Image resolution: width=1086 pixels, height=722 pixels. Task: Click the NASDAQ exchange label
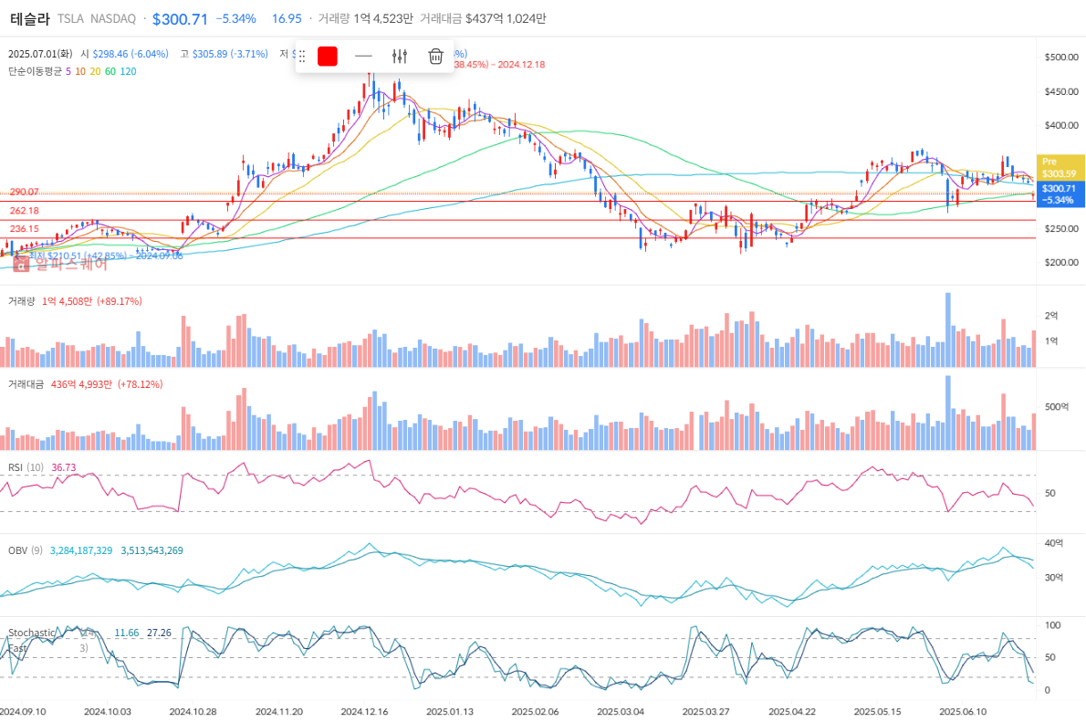[x=113, y=18]
